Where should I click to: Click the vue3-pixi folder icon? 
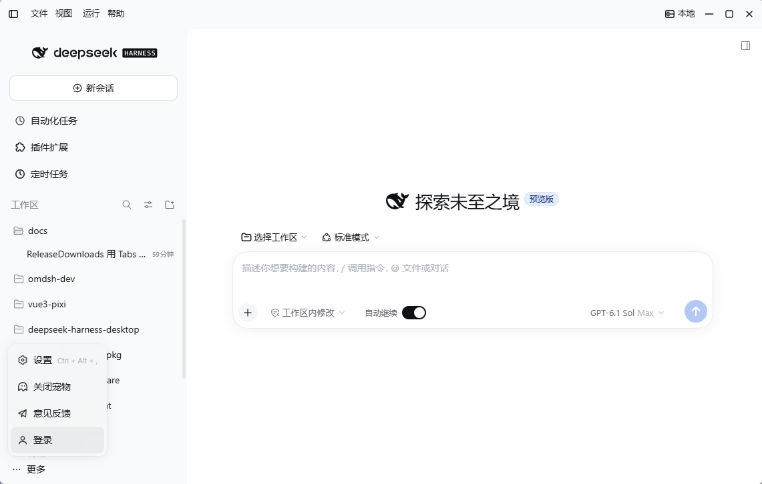[x=19, y=304]
